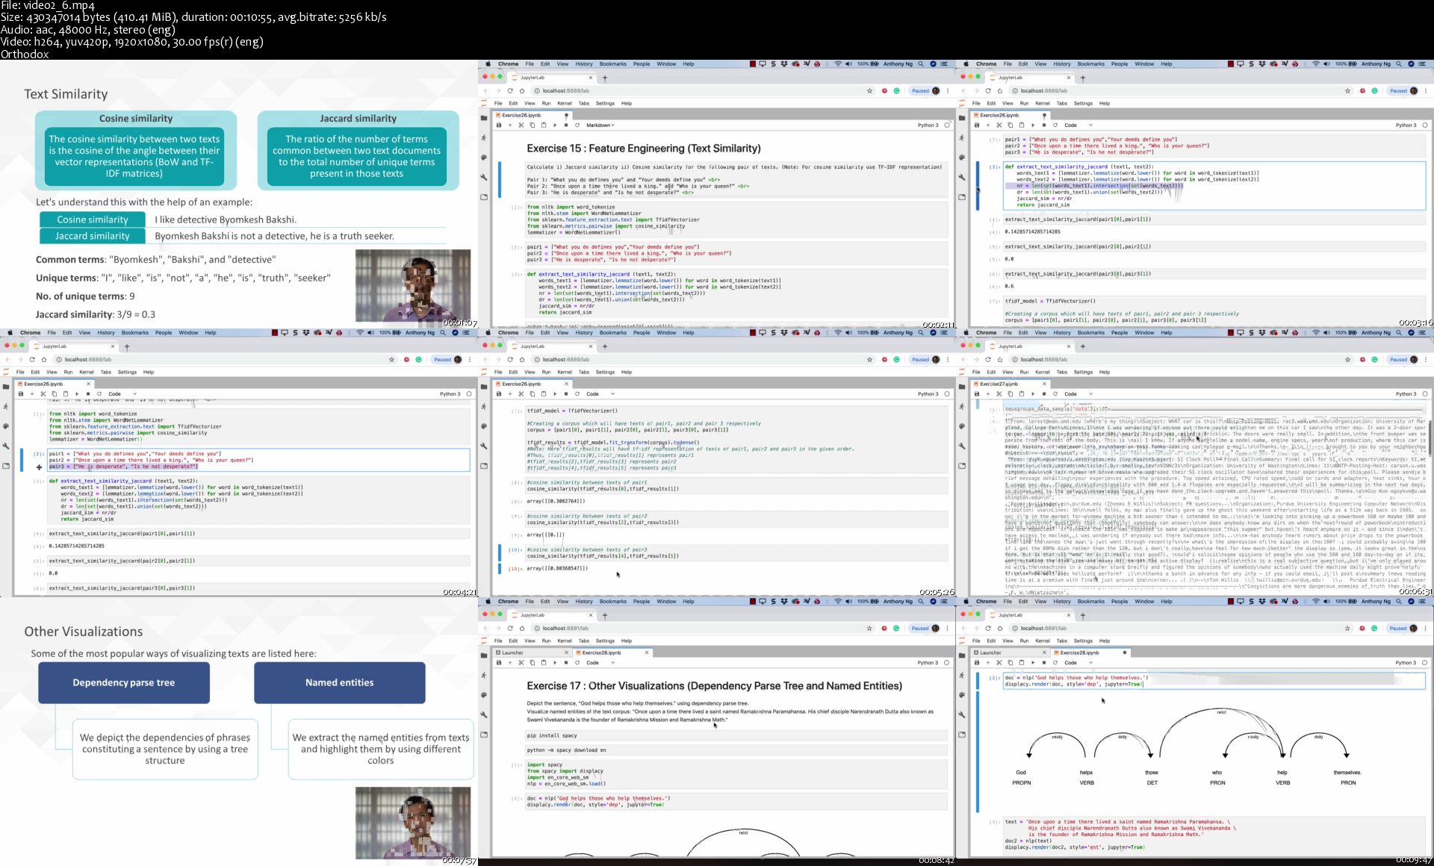Open running sessions sidebar icon in Exercise27 window

tap(962, 407)
